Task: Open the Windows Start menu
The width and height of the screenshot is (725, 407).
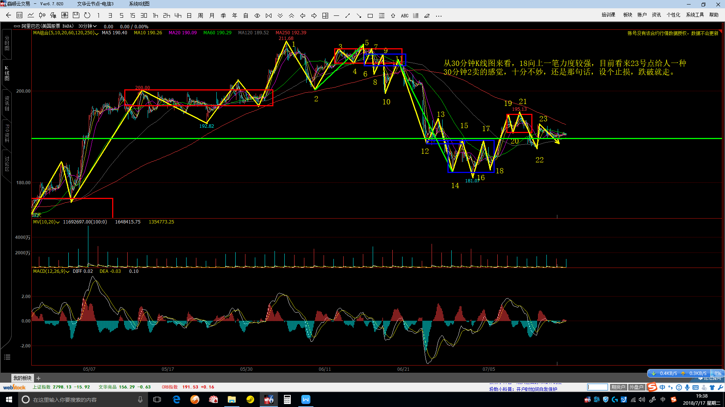Action: (9, 399)
